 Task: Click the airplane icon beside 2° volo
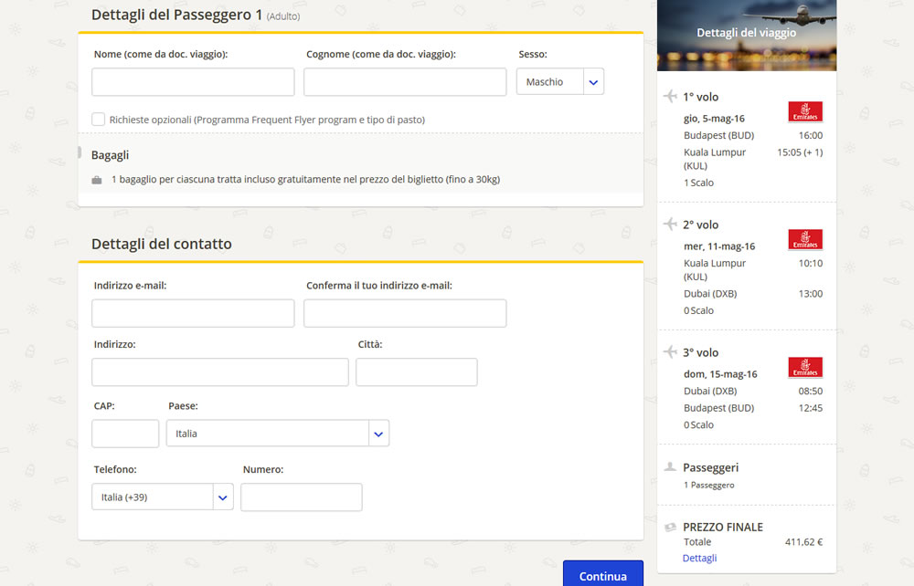[x=669, y=225]
